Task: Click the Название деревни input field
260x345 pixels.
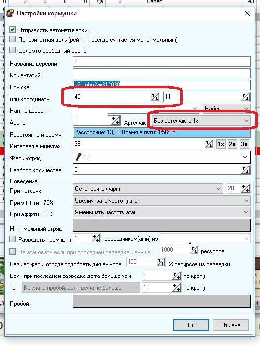Action: tap(162, 62)
